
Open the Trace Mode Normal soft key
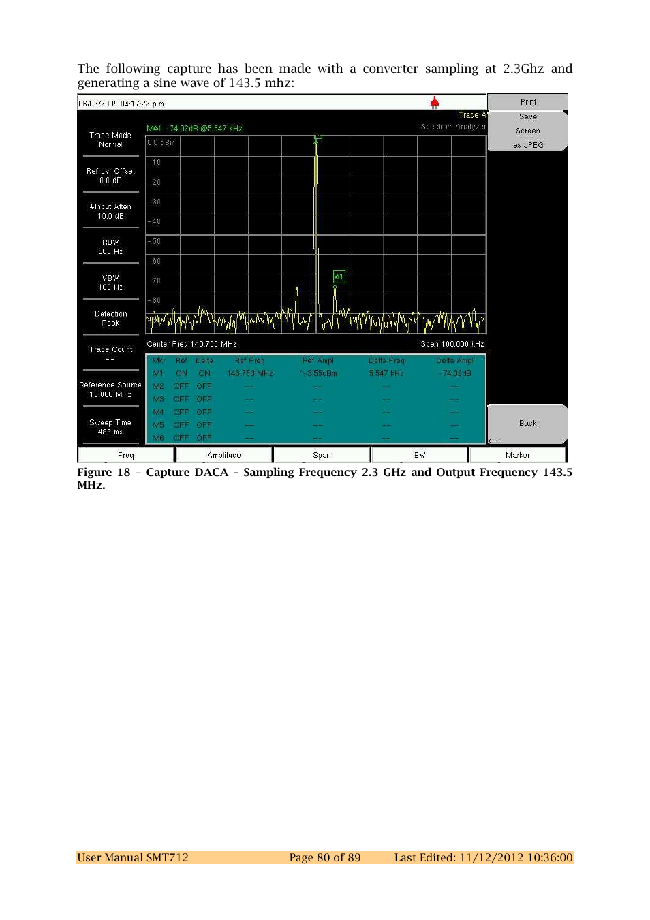(x=110, y=140)
